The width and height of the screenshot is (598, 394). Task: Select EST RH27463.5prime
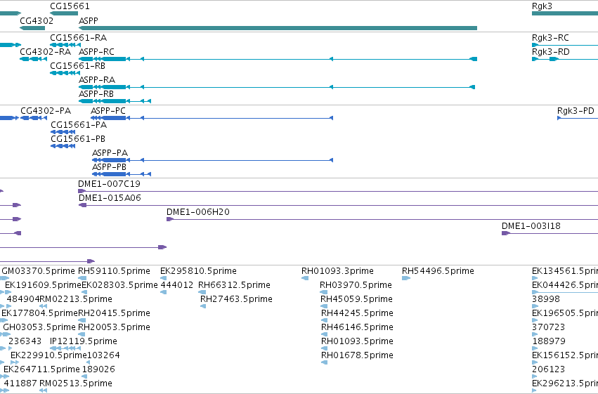click(x=236, y=299)
